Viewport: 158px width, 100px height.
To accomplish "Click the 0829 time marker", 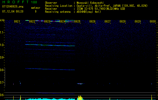I will (x=138, y=21).
